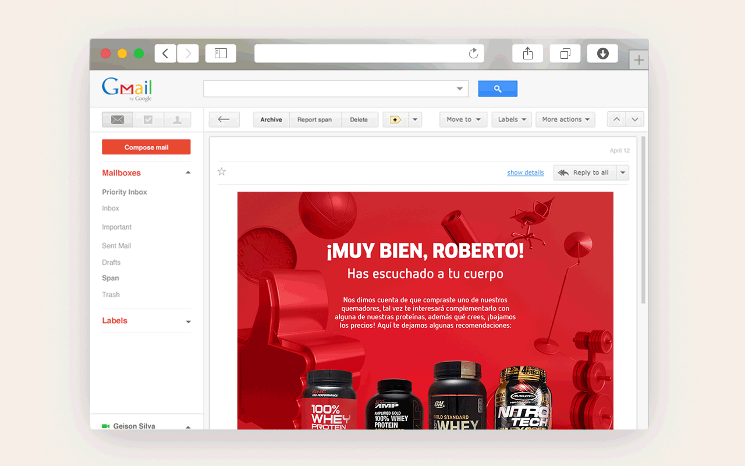
Task: Click GNC 100% Whey Protein product image
Action: (x=329, y=400)
